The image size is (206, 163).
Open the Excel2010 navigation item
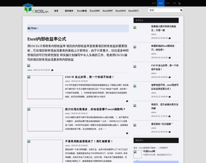[121, 11]
